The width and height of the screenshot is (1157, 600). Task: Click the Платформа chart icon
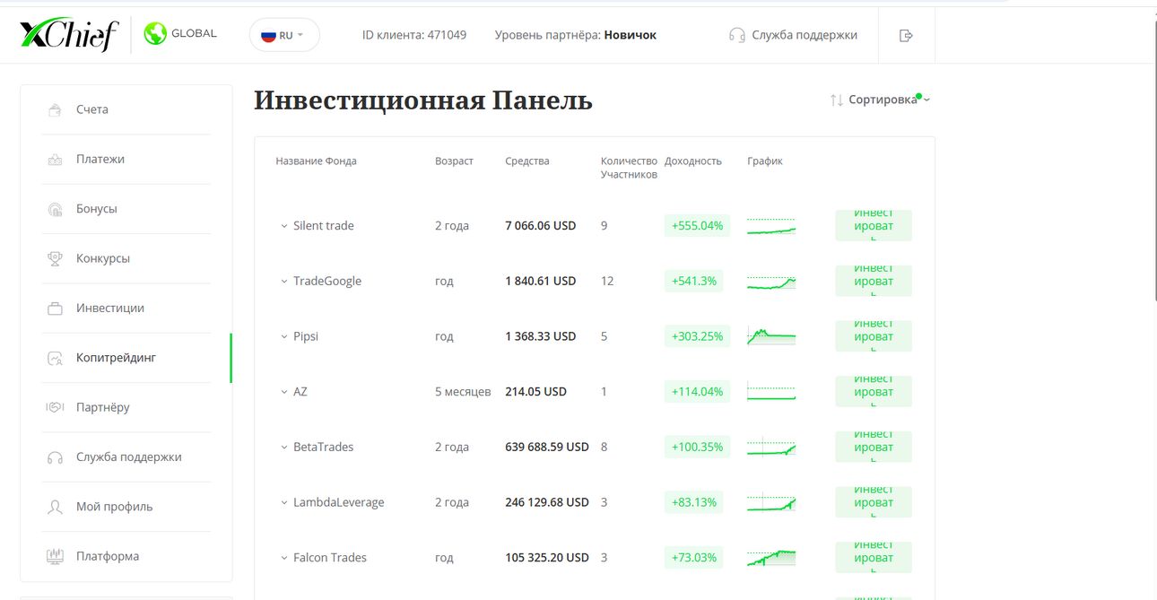[x=55, y=556]
